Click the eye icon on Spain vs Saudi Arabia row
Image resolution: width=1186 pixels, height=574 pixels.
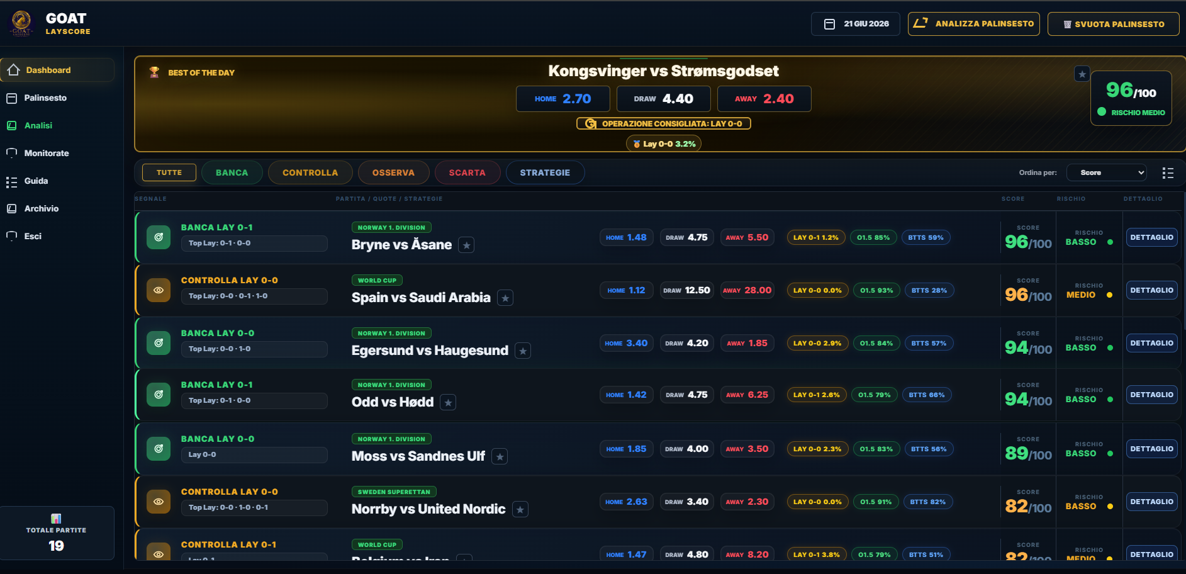point(159,290)
